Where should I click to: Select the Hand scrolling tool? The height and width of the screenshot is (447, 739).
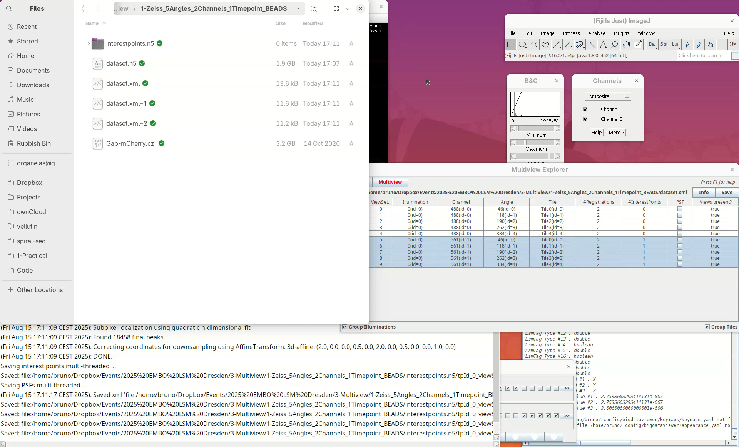pyautogui.click(x=626, y=45)
